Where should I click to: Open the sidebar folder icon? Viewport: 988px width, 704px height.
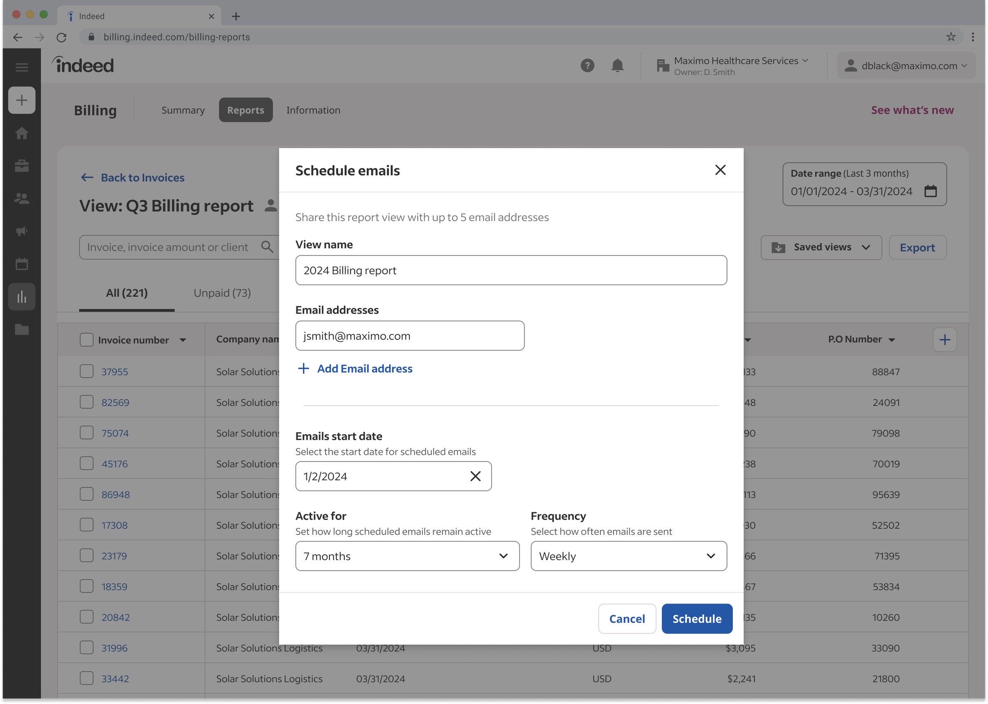point(22,330)
